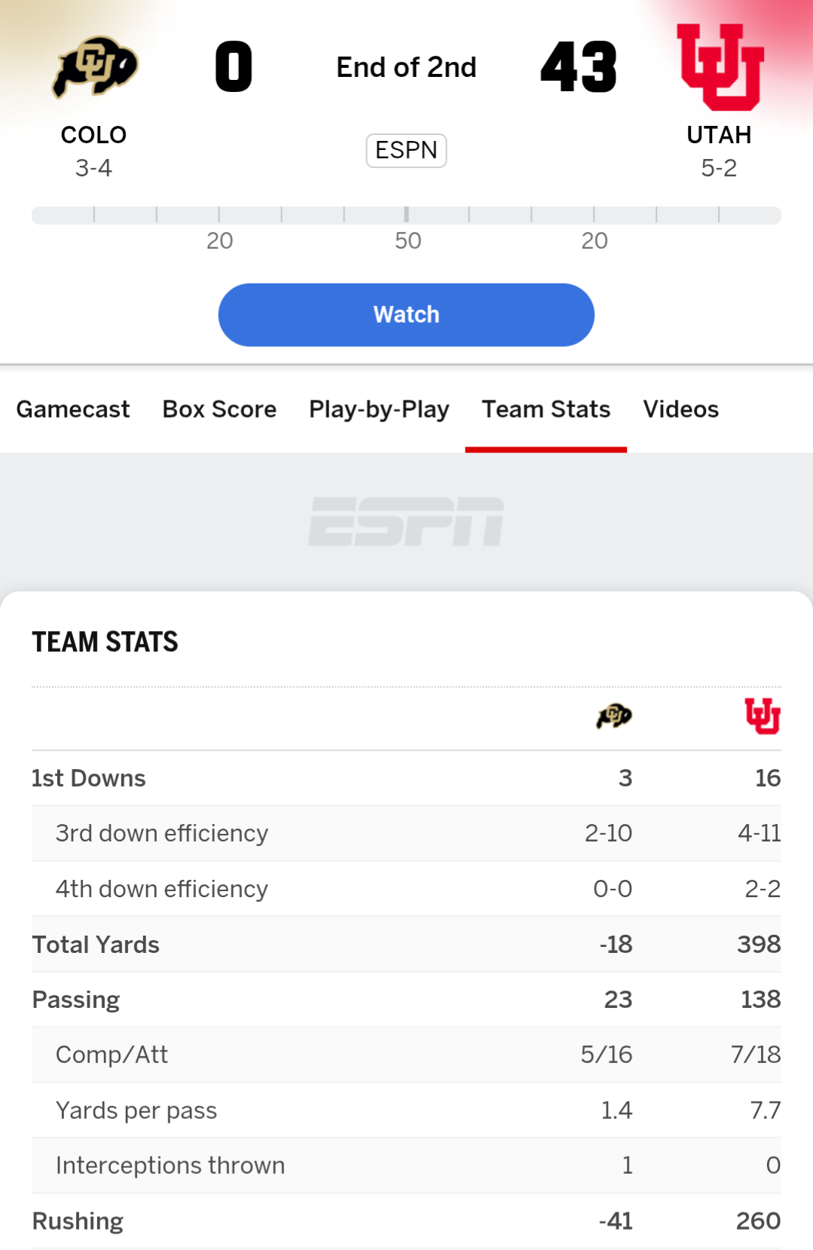The height and width of the screenshot is (1250, 813).
Task: Tap the Utah Utes logo in header
Action: 720,66
